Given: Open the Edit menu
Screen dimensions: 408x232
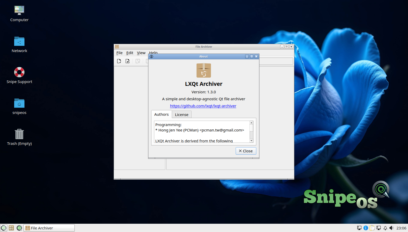Looking at the screenshot, I should tap(130, 53).
